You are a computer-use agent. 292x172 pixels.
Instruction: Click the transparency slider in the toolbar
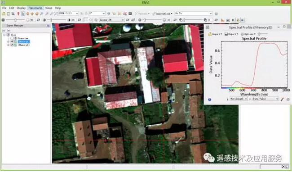(x=193, y=20)
